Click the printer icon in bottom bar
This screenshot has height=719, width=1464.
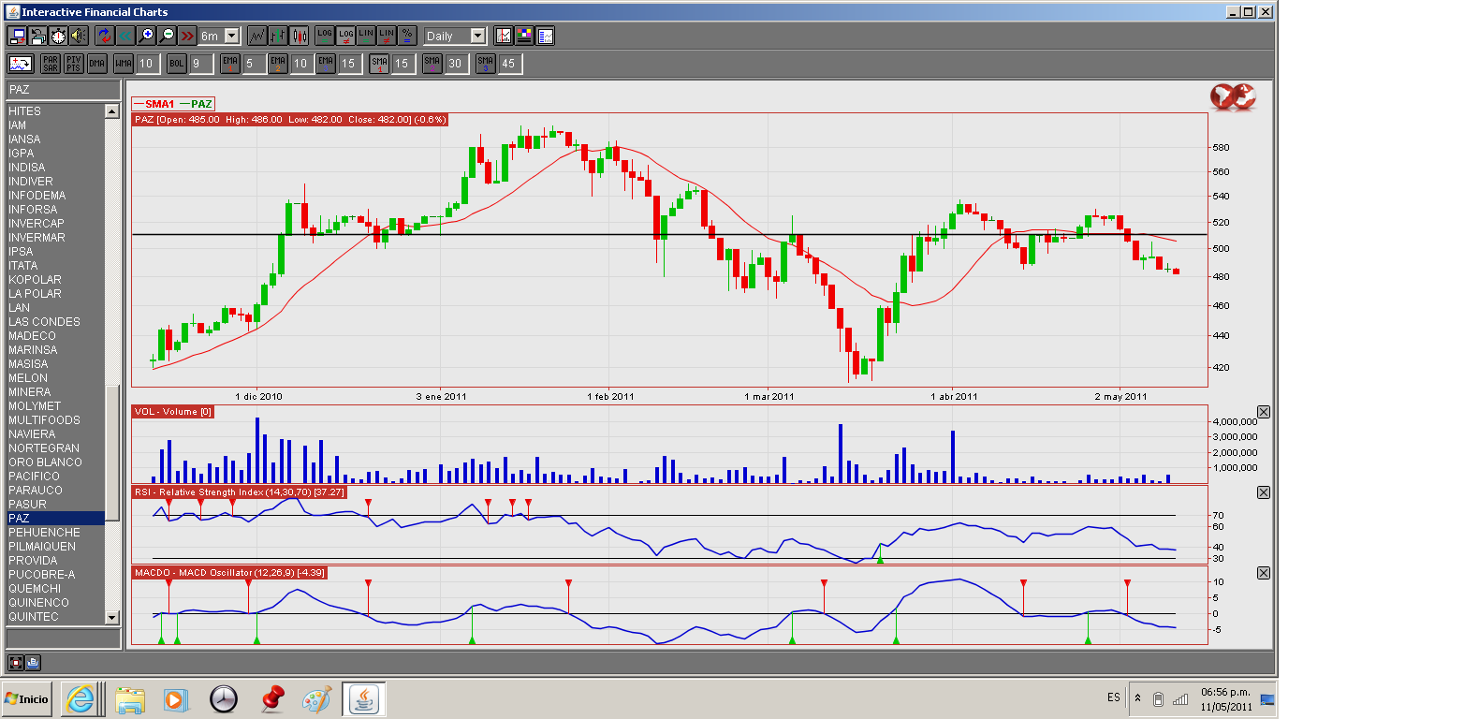32,663
